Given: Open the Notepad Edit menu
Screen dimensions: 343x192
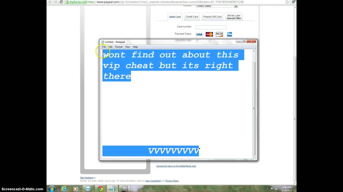Looking at the screenshot, I should pos(110,47).
